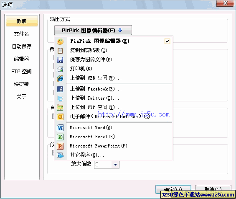Screen dimensions: 236x199
Task: Click the other program arrow icon
Action: click(x=60, y=155)
